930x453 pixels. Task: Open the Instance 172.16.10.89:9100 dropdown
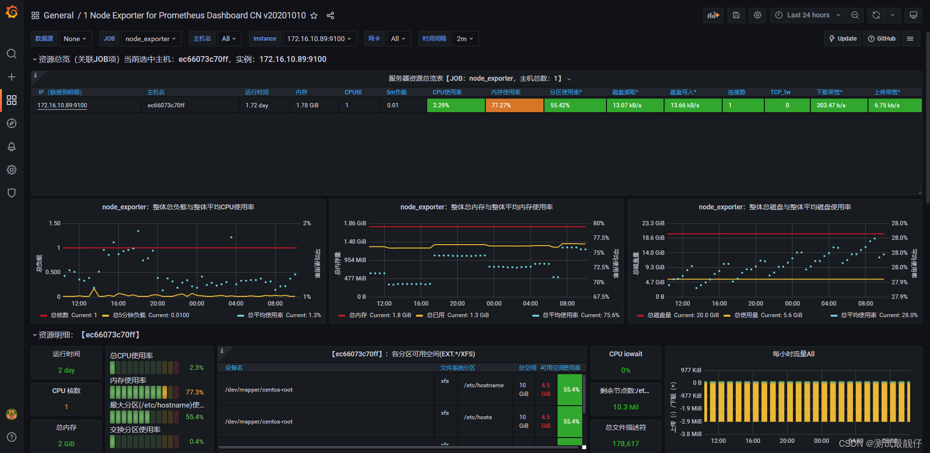pyautogui.click(x=319, y=39)
